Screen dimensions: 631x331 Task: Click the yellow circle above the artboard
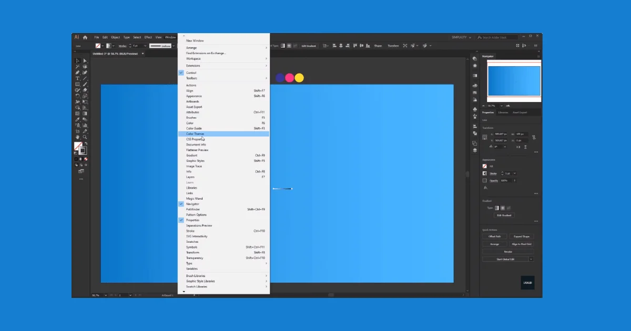pyautogui.click(x=299, y=78)
